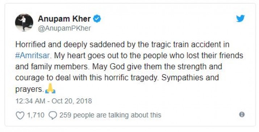This screenshot has width=259, height=132.
Task: Click the Twitter bird logo
Action: (240, 18)
